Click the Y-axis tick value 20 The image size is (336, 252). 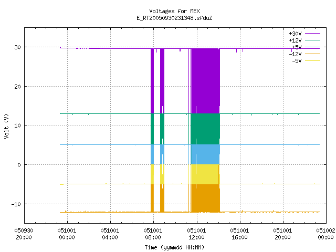point(17,87)
